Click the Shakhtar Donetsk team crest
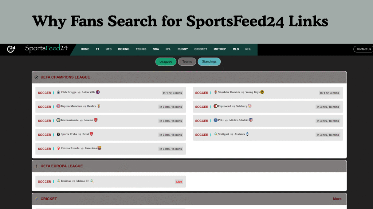The width and height of the screenshot is (373, 209). click(216, 92)
